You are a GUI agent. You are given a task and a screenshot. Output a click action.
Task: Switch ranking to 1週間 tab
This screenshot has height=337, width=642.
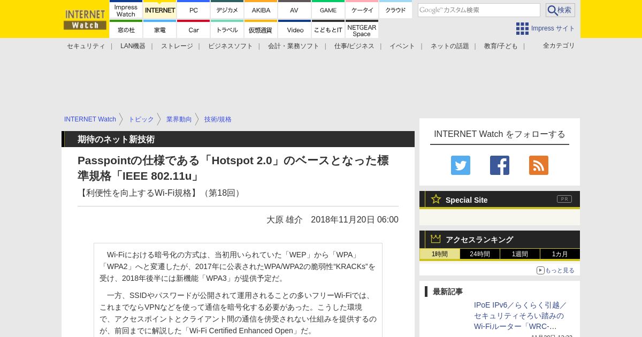coord(520,254)
